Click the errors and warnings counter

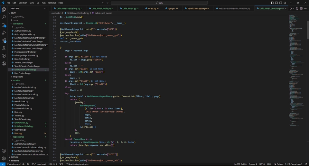click(52, 164)
